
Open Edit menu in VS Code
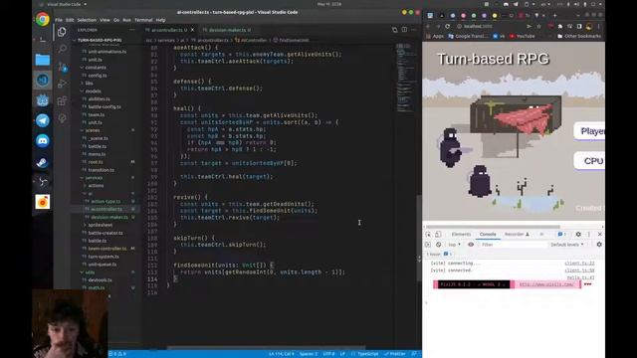pos(70,20)
